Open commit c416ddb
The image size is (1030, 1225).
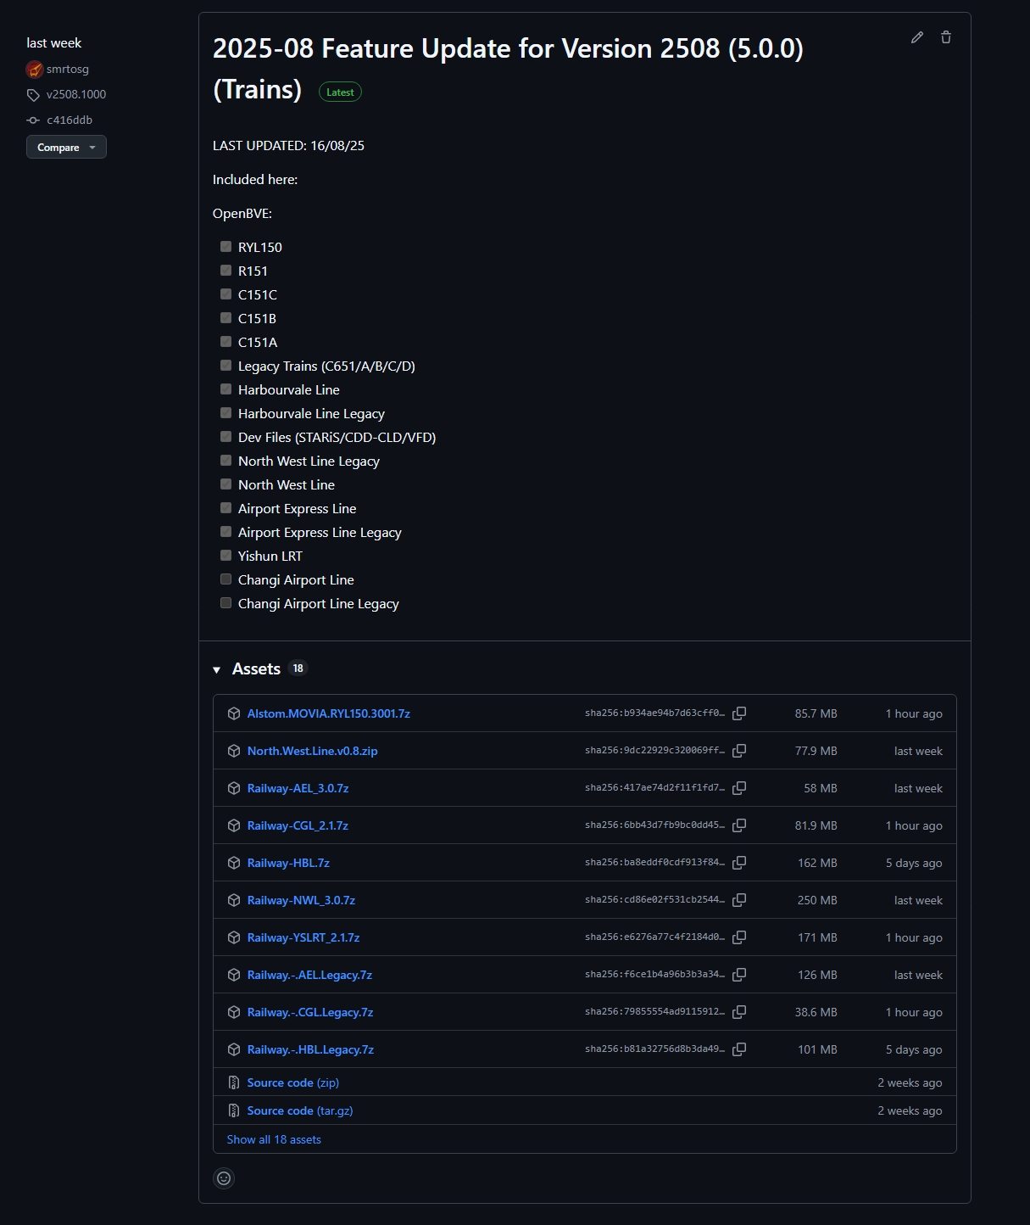click(70, 120)
